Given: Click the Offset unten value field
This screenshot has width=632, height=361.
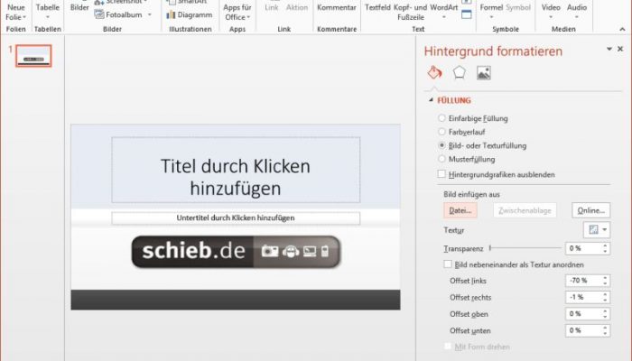Looking at the screenshot, I should pos(583,330).
